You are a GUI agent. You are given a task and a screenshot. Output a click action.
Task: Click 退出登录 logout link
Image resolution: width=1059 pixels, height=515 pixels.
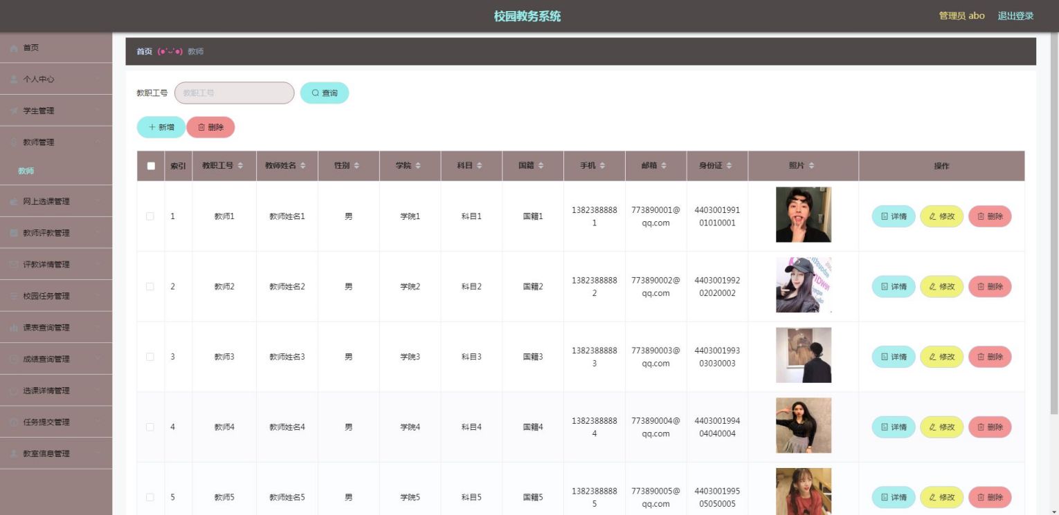point(1015,16)
